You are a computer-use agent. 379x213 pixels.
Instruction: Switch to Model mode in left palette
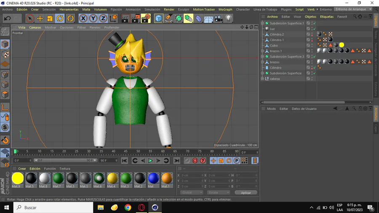point(5,44)
